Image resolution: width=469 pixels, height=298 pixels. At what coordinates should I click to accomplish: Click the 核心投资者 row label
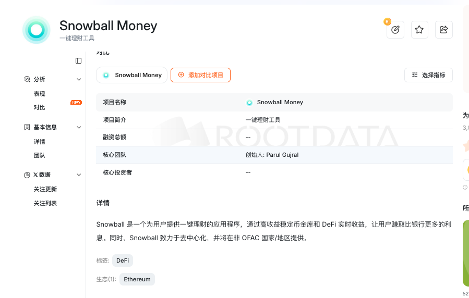click(x=117, y=172)
